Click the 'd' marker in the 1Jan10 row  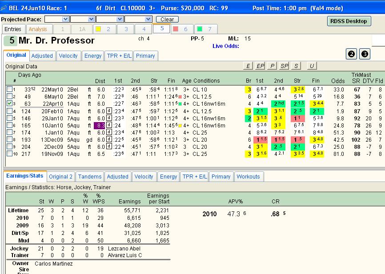tap(109, 132)
